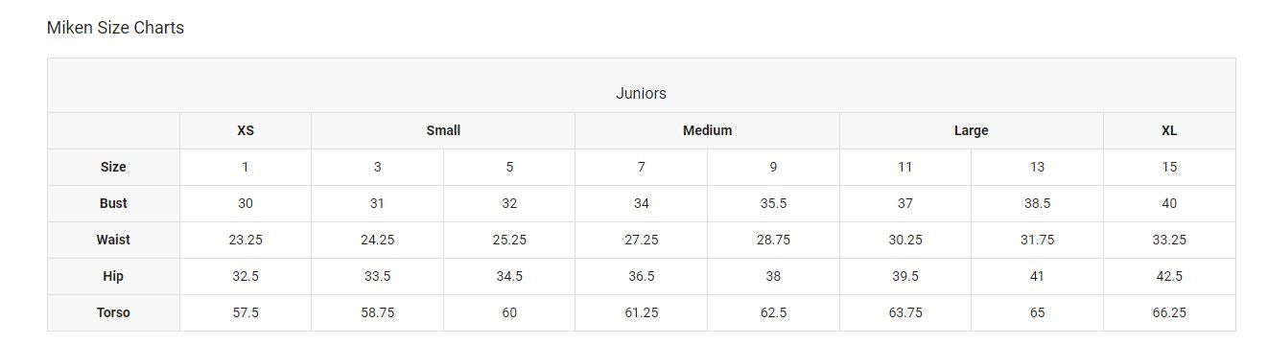Click the size 15 cell
This screenshot has width=1268, height=345.
(x=1169, y=167)
